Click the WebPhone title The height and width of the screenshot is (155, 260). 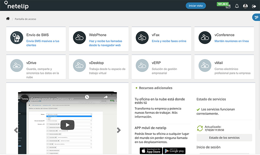click(98, 35)
